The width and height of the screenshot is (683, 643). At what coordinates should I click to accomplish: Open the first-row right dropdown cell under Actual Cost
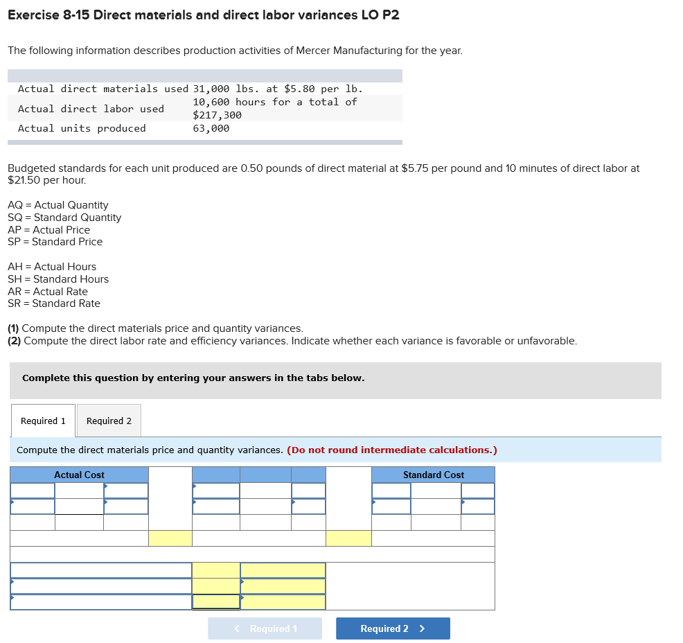point(126,491)
